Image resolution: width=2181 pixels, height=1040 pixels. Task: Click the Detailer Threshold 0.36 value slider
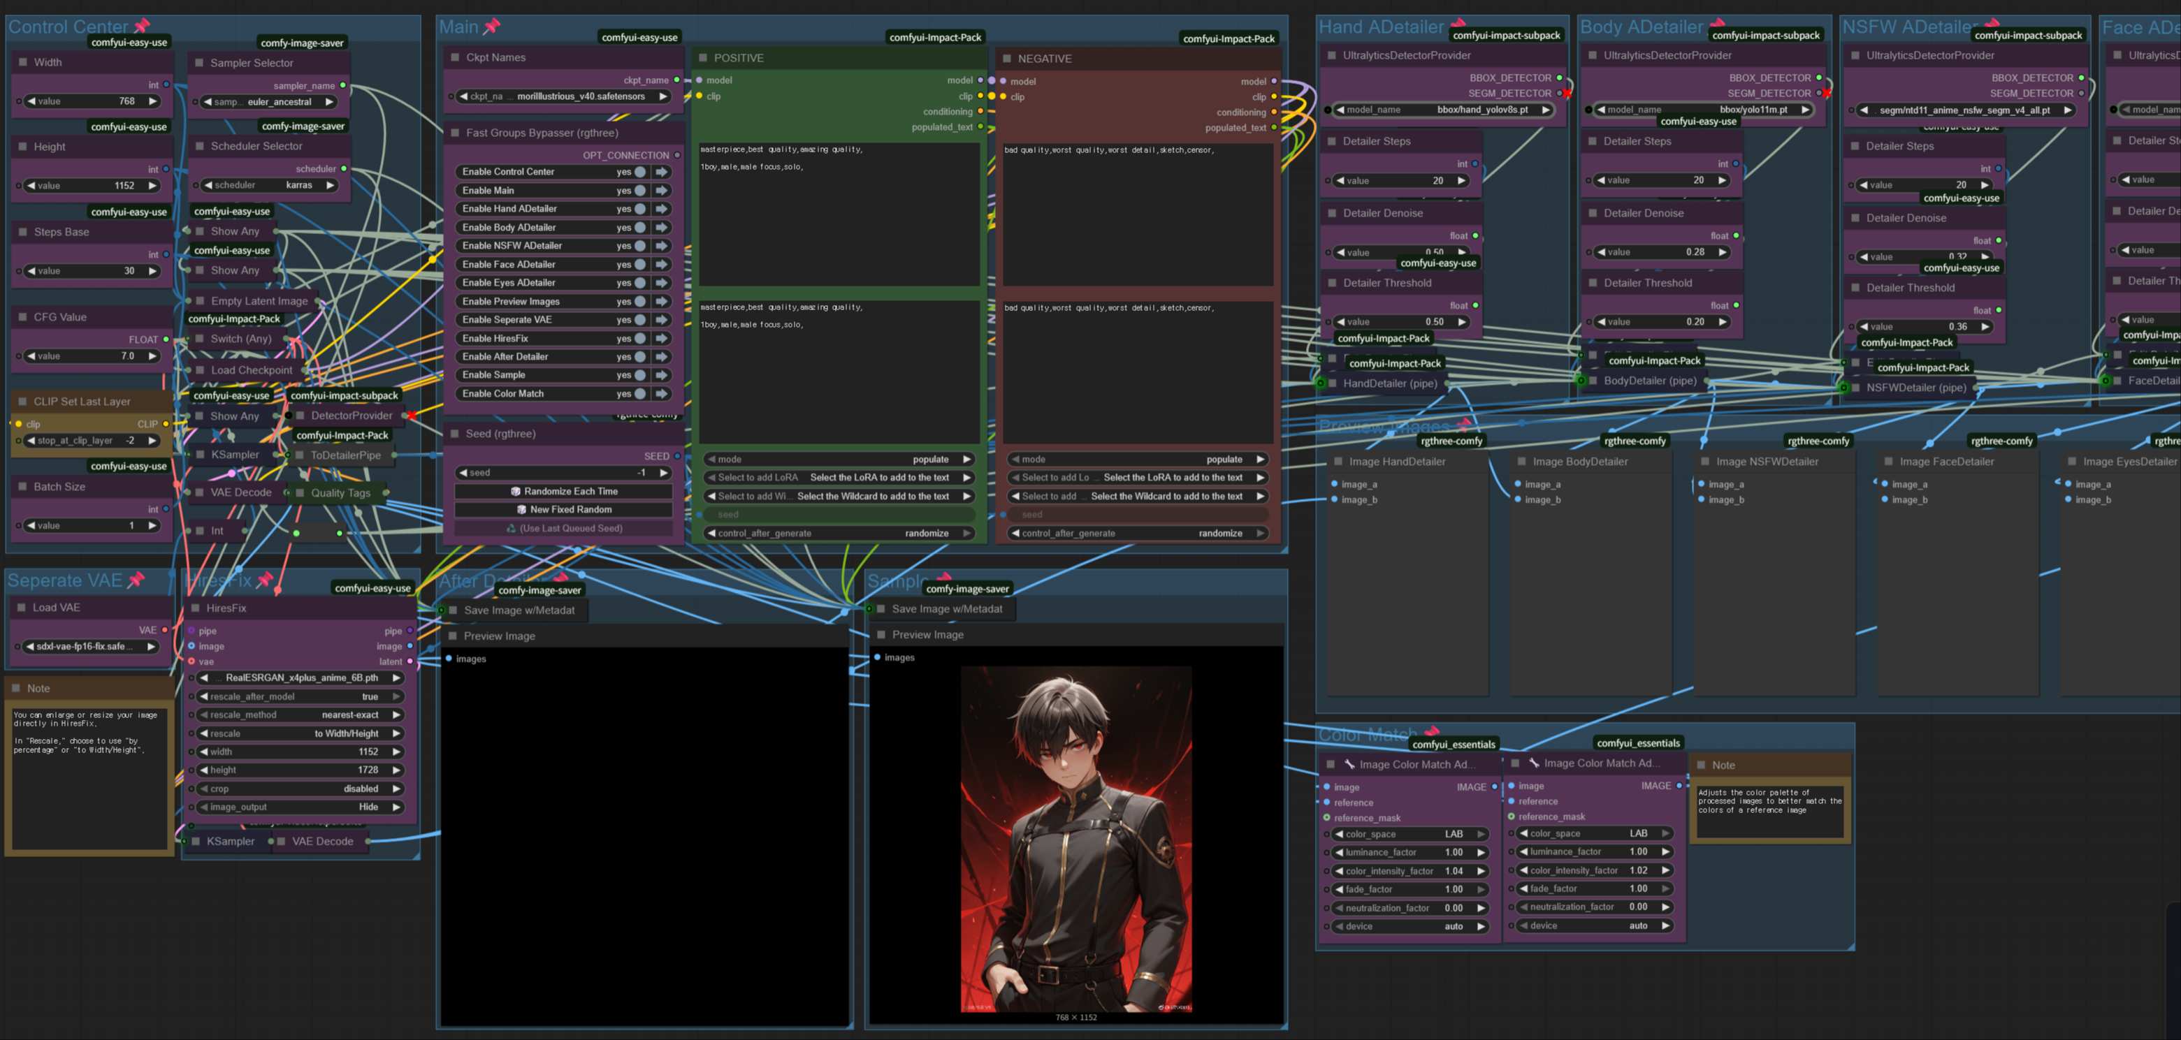pyautogui.click(x=1925, y=327)
